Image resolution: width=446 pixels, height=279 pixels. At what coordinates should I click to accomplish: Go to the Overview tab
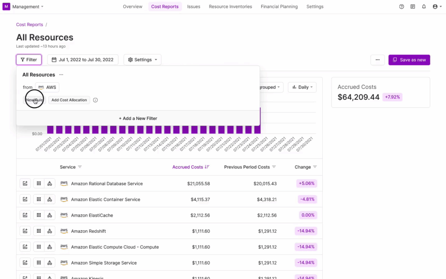[x=132, y=7]
